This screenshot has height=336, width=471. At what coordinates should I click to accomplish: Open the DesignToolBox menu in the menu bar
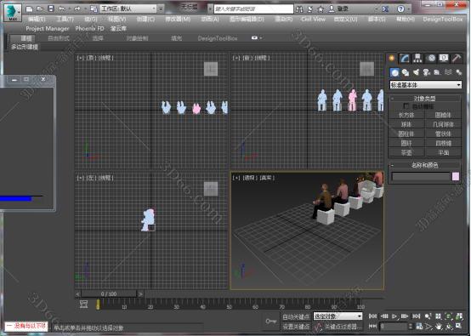pos(442,20)
